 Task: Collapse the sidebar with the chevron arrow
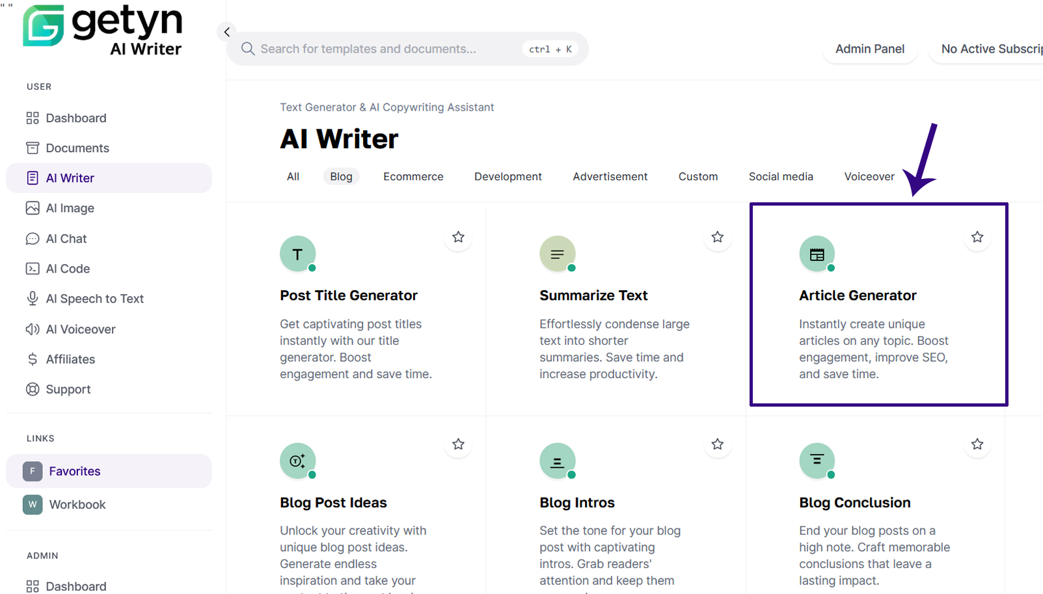[x=226, y=31]
